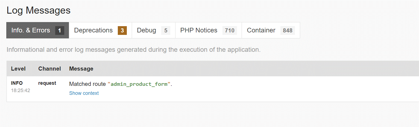Click the informational log description text
Screen dimensions: 419x127
133,50
